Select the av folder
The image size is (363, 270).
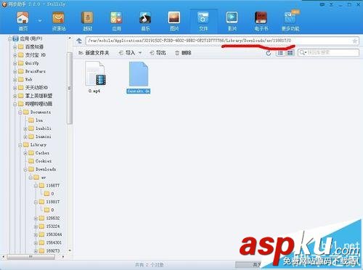(40, 177)
